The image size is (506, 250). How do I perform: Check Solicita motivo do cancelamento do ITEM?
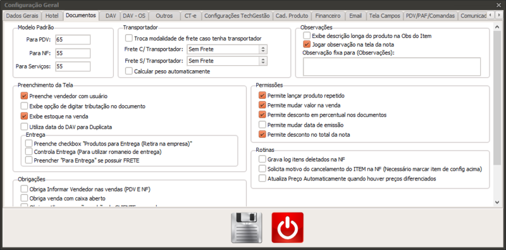(262, 168)
